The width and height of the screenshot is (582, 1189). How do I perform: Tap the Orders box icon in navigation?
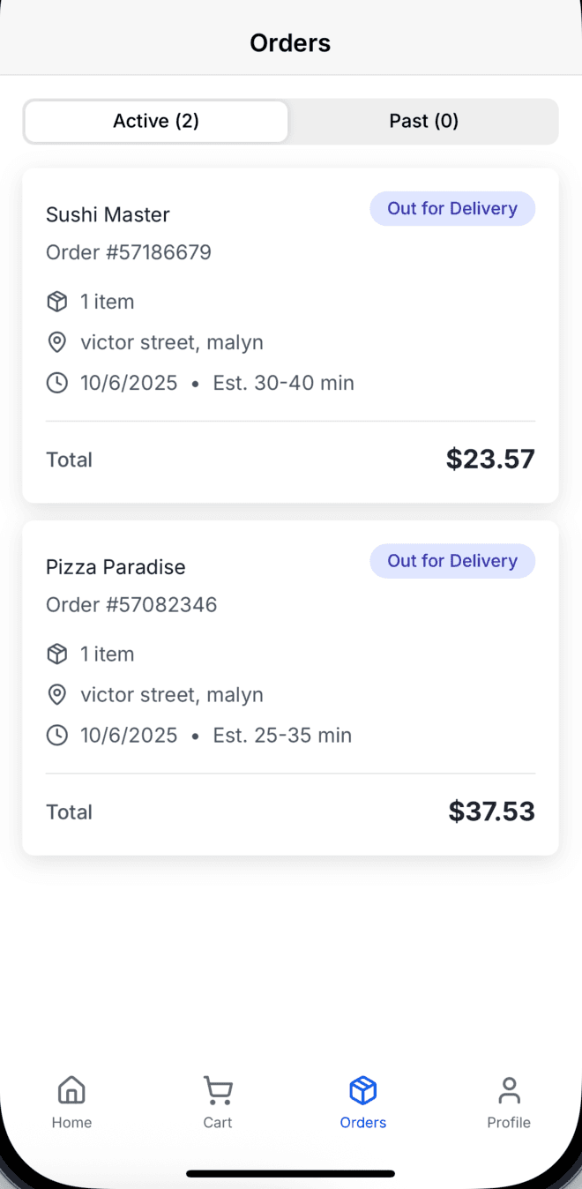362,1090
